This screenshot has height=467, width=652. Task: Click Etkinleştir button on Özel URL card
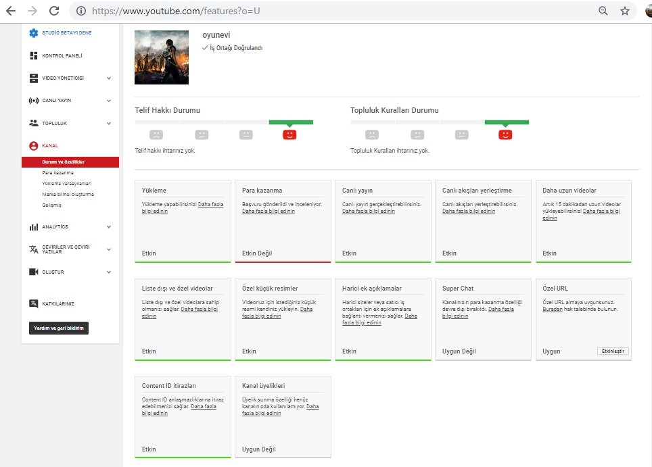click(x=613, y=351)
